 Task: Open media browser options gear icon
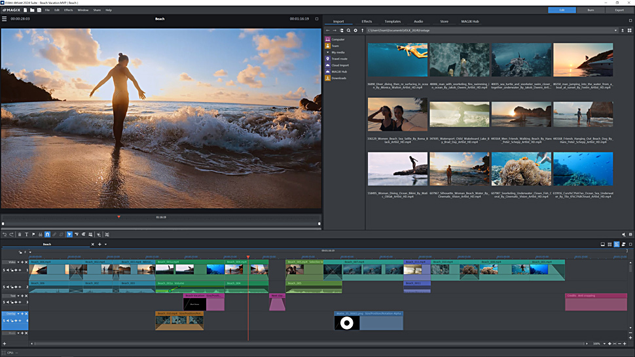[355, 31]
